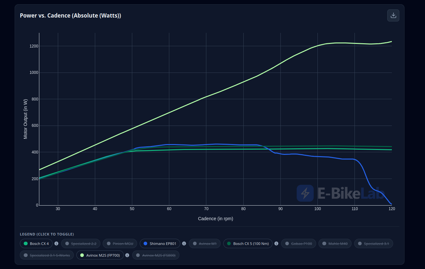Click the 1200 tick on the power axis
This screenshot has width=425, height=269.
[x=34, y=46]
